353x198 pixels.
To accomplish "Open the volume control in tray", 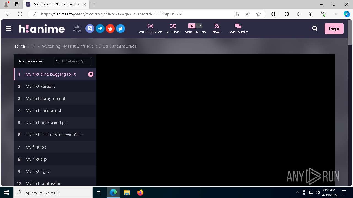I will pos(317,193).
